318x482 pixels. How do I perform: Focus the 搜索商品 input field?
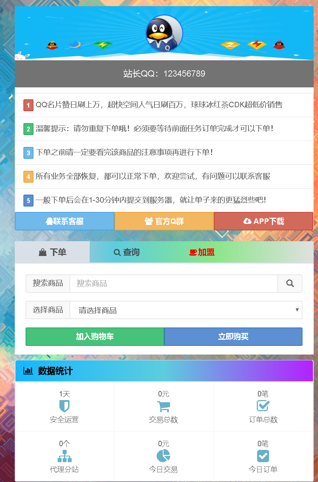click(x=174, y=283)
